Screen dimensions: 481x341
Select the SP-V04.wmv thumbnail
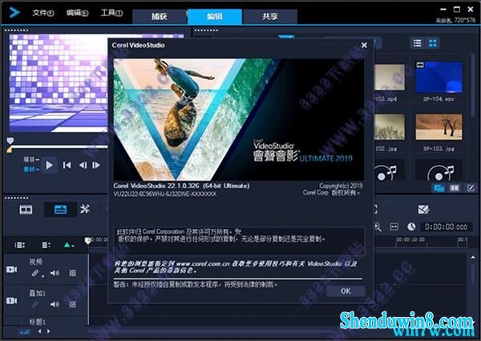[x=439, y=77]
